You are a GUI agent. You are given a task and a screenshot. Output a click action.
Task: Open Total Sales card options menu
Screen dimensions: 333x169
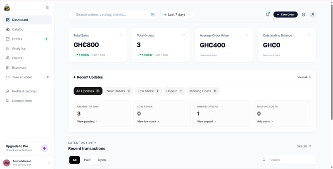[x=120, y=35]
